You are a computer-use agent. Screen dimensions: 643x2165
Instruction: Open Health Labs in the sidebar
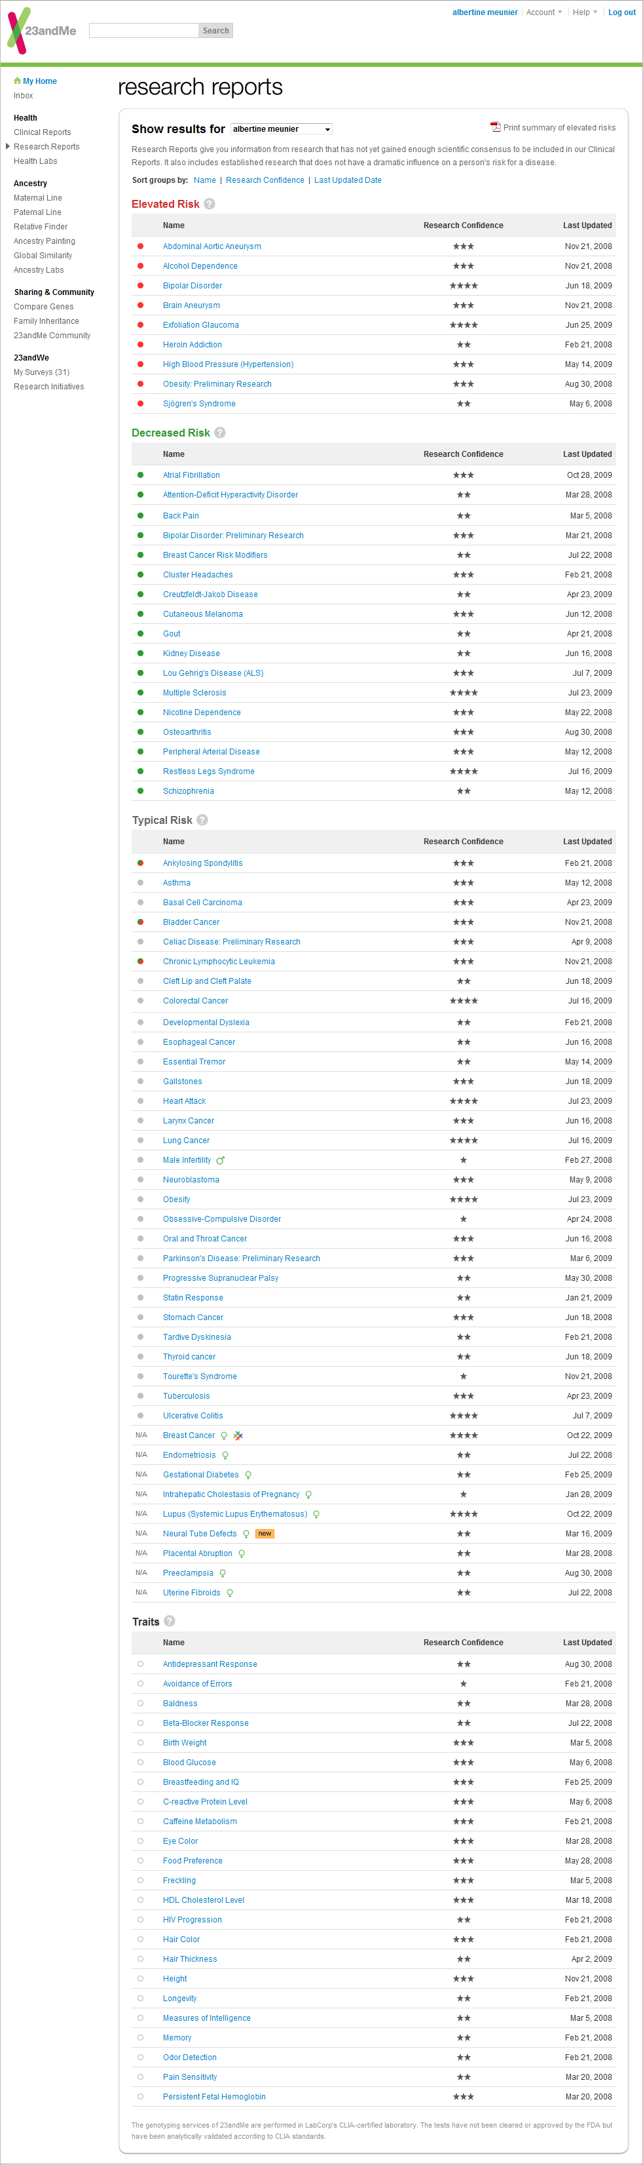pos(35,161)
